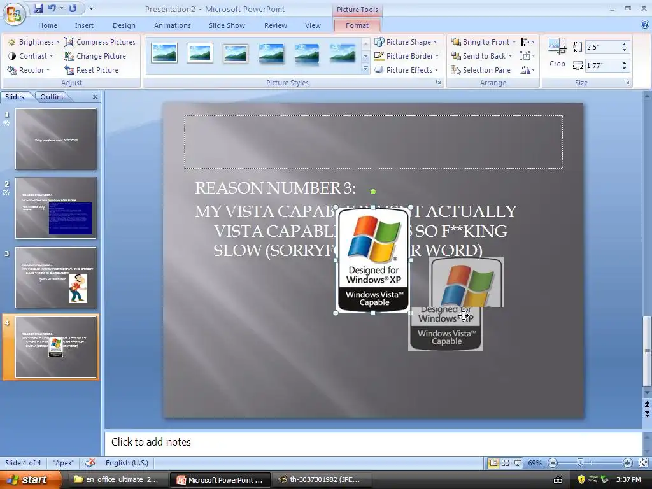Close the slides pane with the X
This screenshot has height=489, width=652.
[96, 97]
